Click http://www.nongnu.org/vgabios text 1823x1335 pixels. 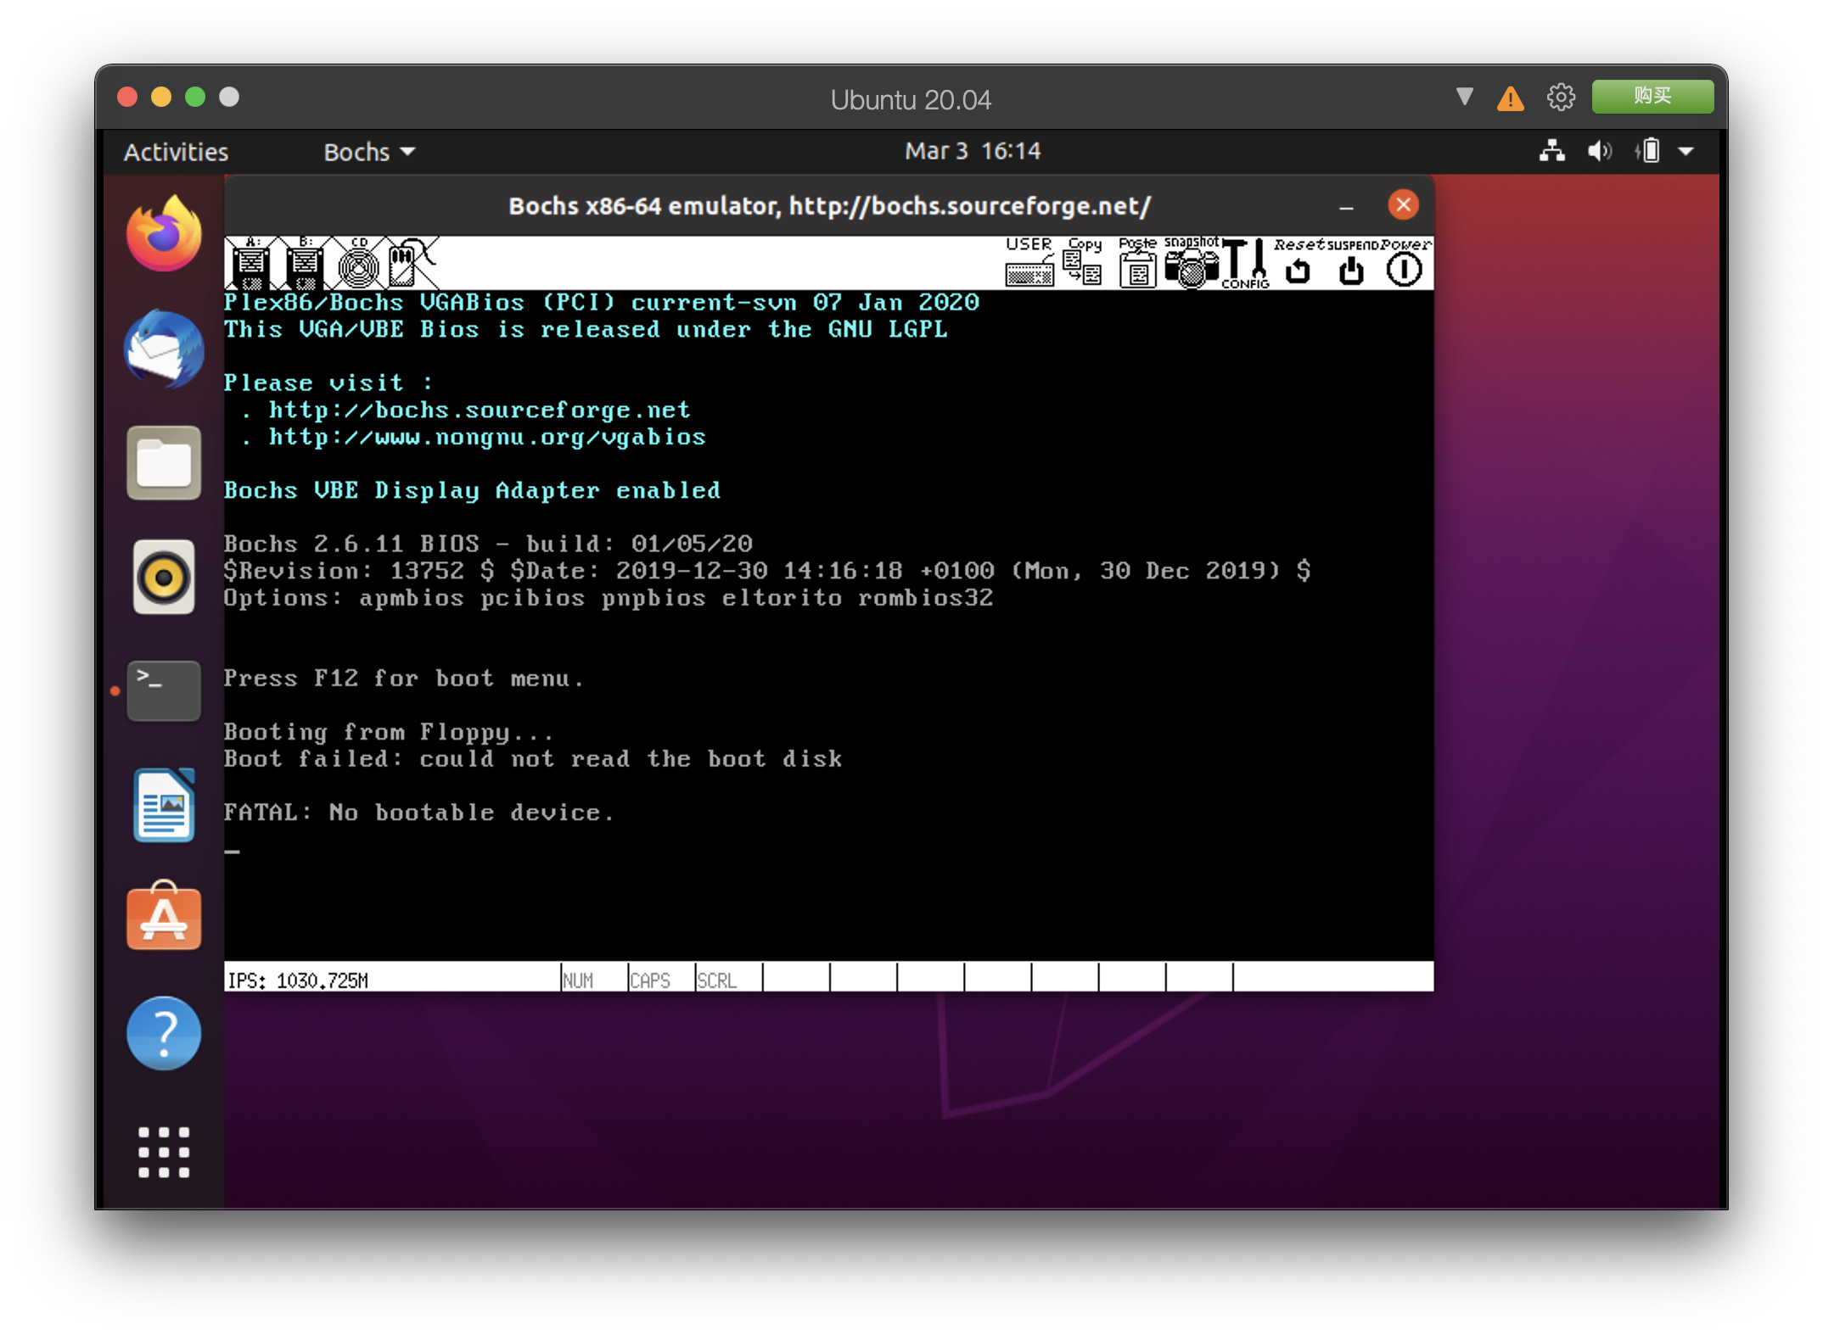pos(487,438)
